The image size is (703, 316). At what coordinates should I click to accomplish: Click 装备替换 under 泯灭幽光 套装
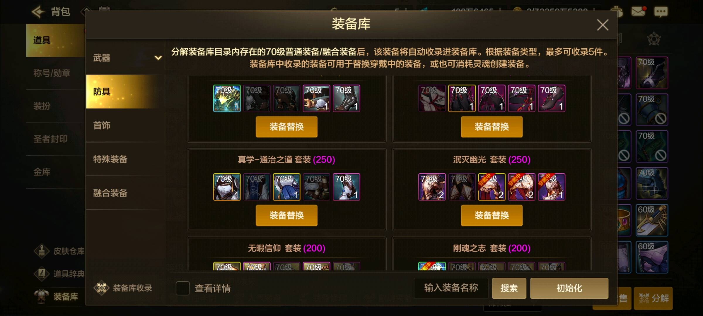(492, 215)
